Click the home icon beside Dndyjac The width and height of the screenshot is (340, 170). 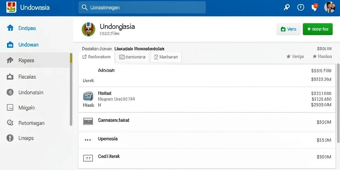tap(10, 28)
